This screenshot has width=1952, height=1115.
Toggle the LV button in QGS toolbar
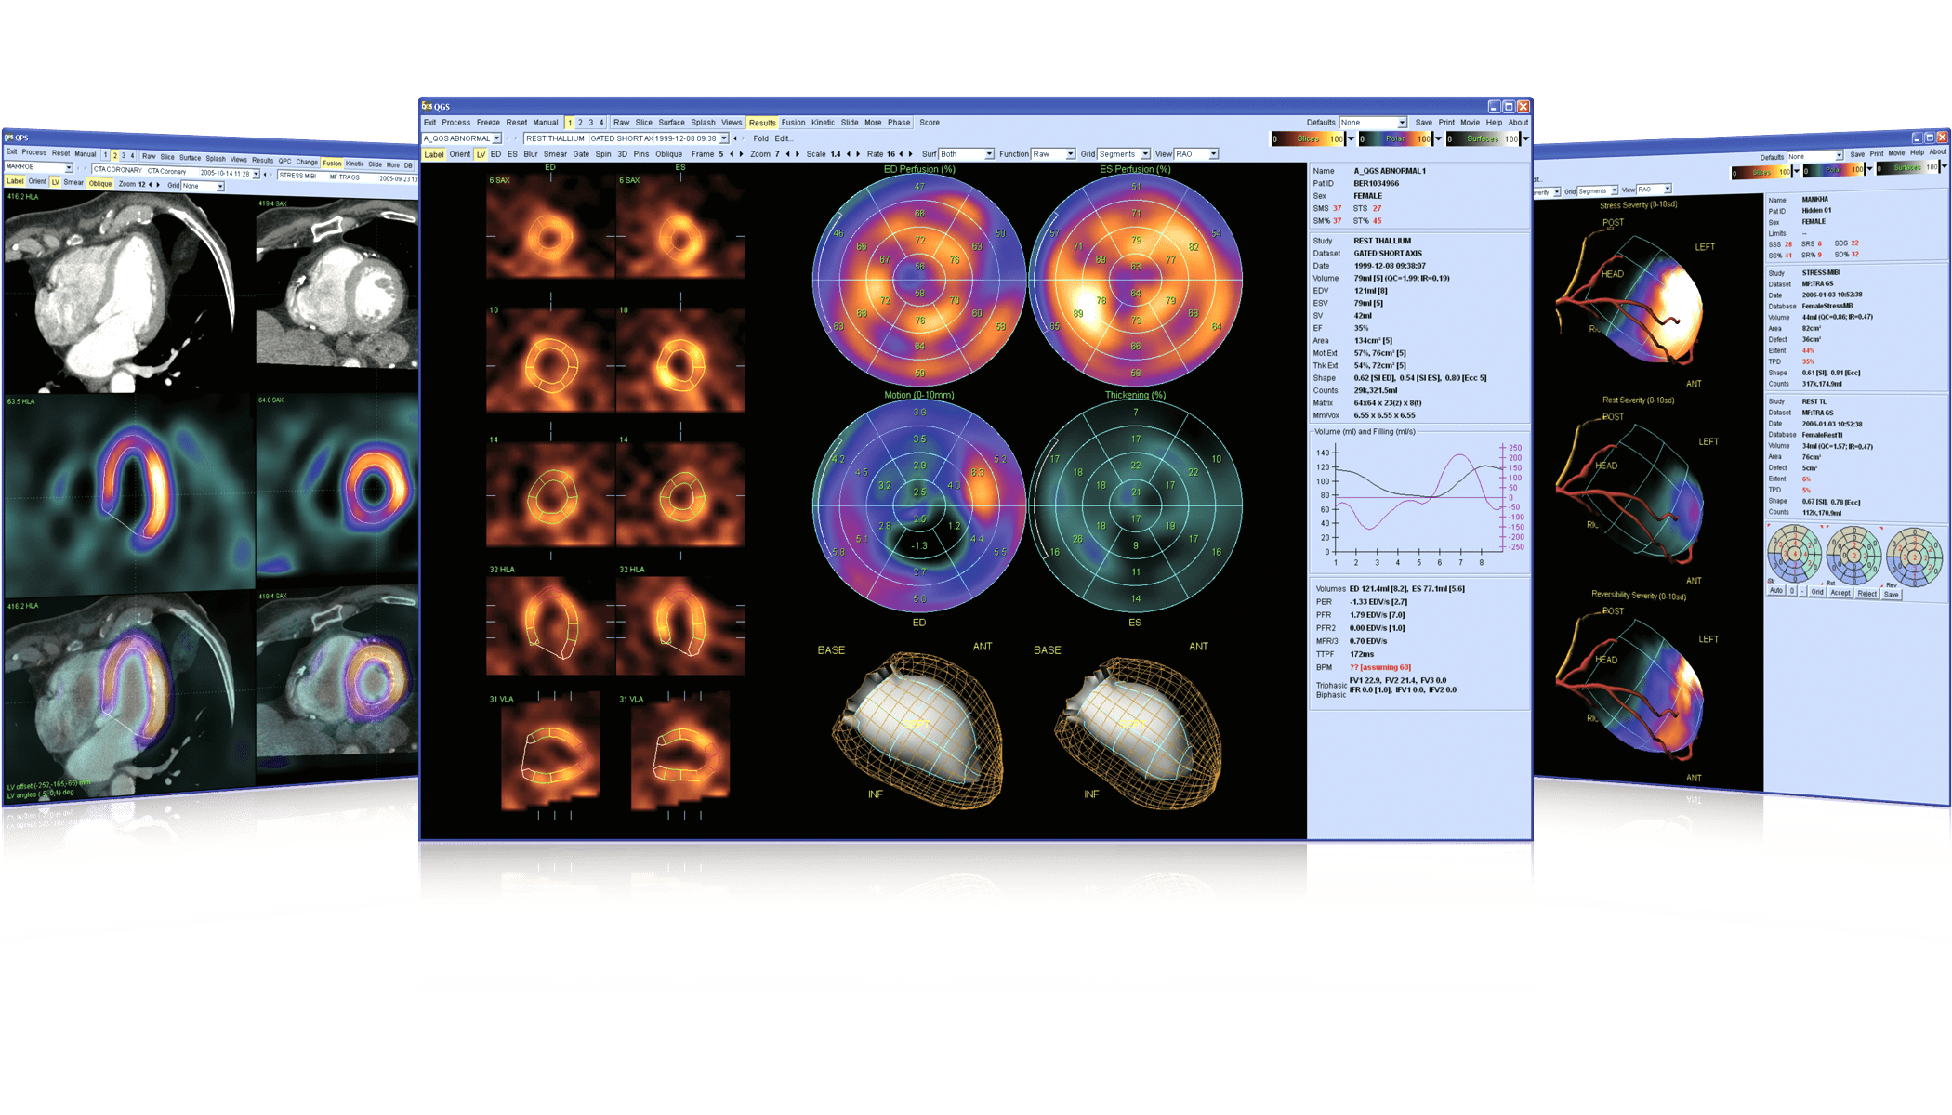point(481,154)
